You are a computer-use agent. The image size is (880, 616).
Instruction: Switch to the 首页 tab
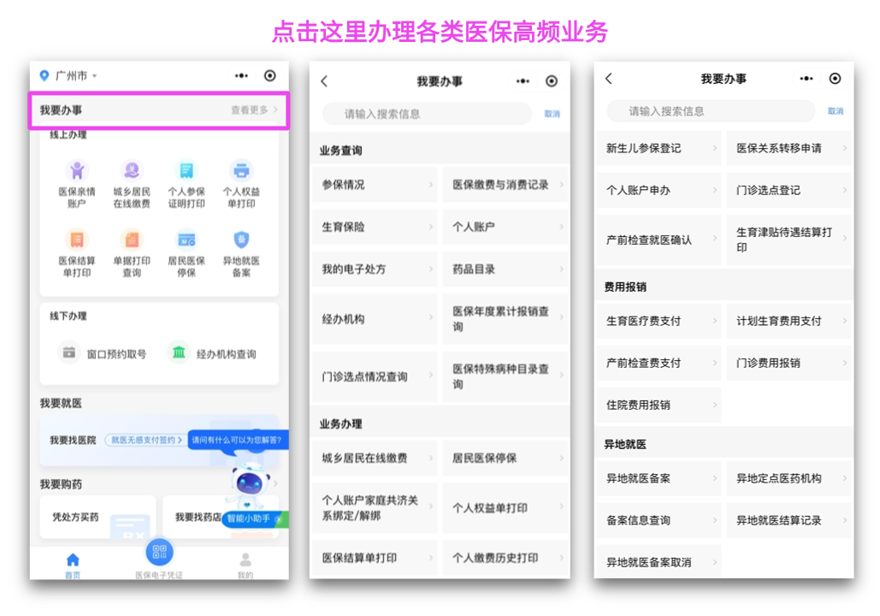(x=73, y=564)
